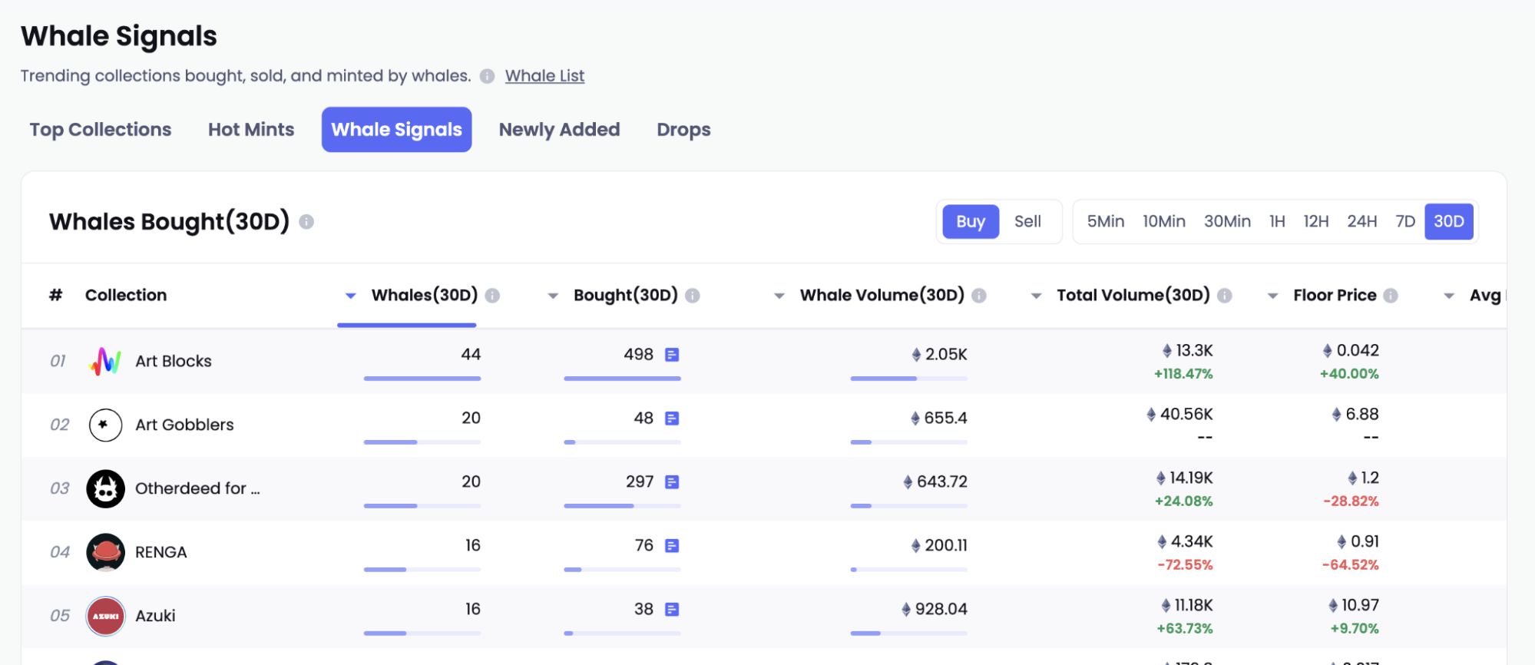Select the 7D time range
Viewport: 1535px width, 665px height.
click(1404, 222)
